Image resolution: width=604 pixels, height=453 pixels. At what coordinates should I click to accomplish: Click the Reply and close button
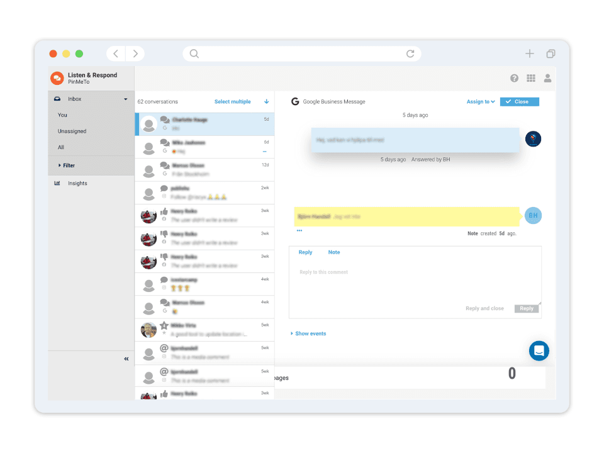pos(484,308)
